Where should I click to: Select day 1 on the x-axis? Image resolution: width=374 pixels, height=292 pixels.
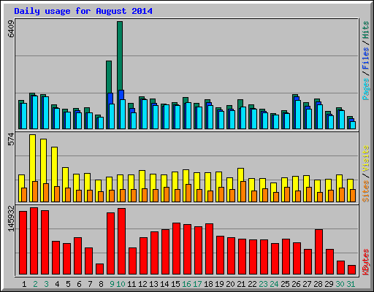tap(24, 284)
